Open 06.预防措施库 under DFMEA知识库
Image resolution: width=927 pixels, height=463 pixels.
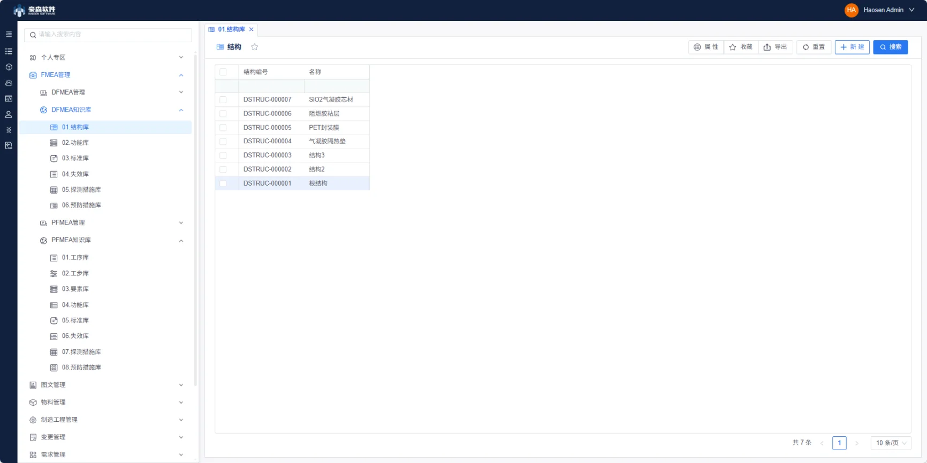point(105,205)
